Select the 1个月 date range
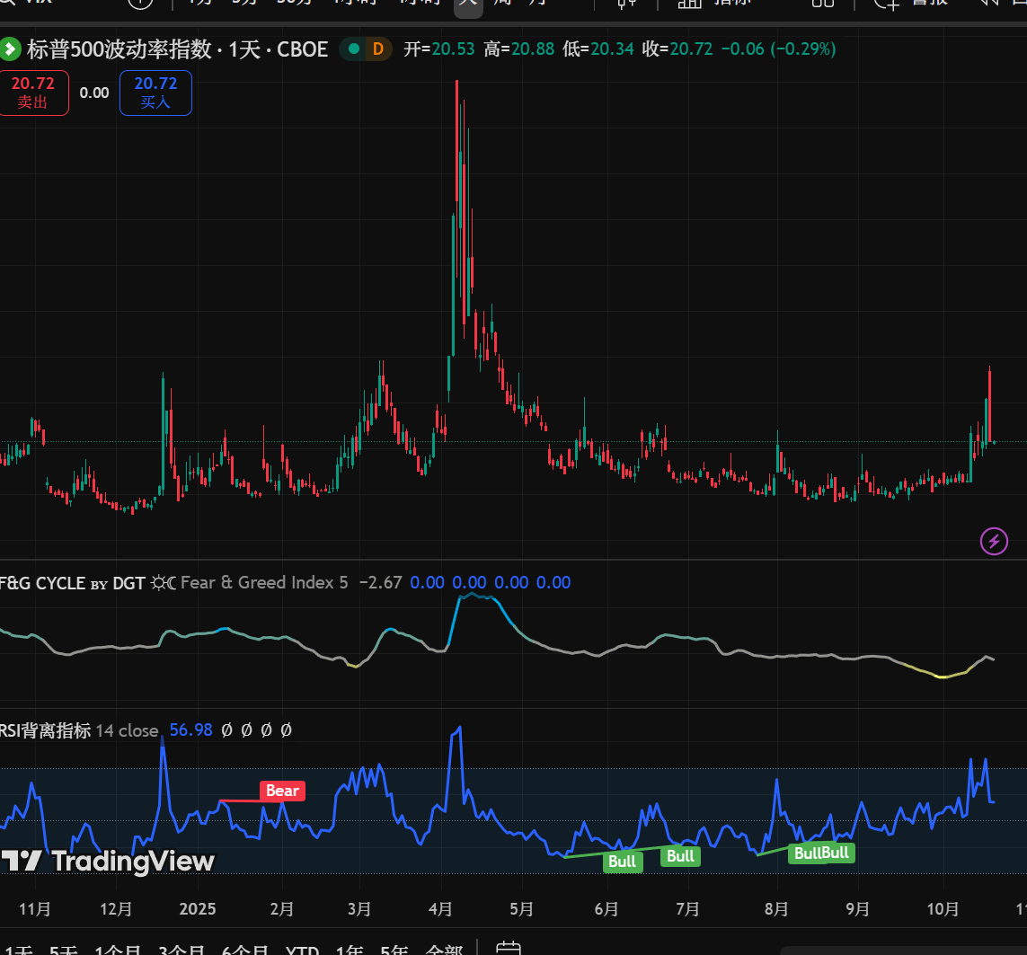 point(118,950)
